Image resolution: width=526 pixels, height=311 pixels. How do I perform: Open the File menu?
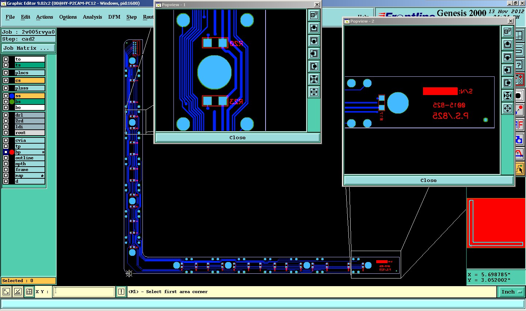click(10, 17)
